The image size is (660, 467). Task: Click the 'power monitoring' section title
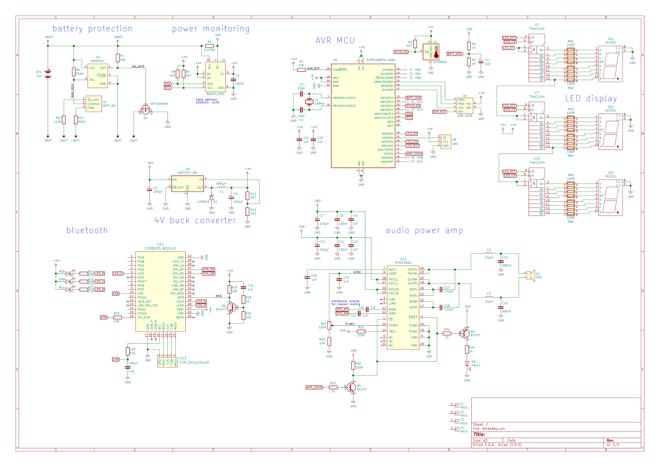pos(211,29)
